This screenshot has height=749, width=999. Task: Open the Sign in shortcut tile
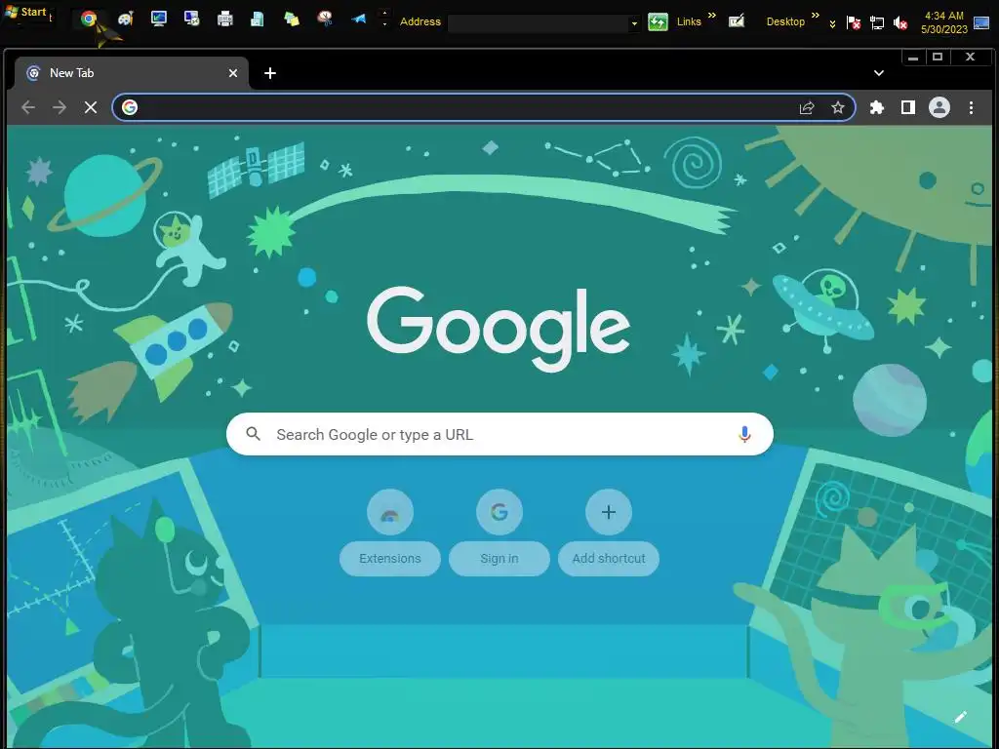coord(499,532)
